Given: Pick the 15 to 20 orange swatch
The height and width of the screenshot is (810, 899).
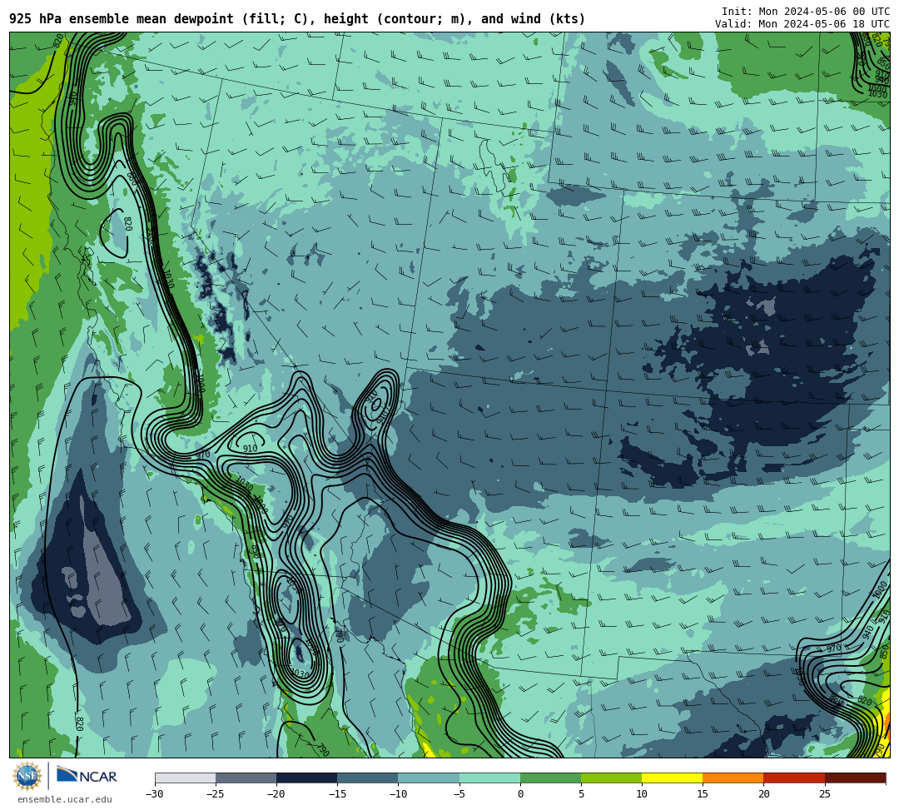Looking at the screenshot, I should pos(733,778).
